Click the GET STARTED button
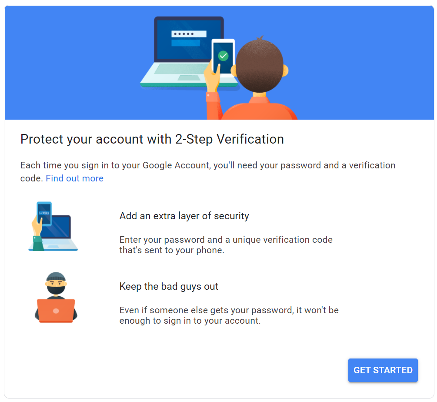Image resolution: width=437 pixels, height=402 pixels. click(x=383, y=370)
